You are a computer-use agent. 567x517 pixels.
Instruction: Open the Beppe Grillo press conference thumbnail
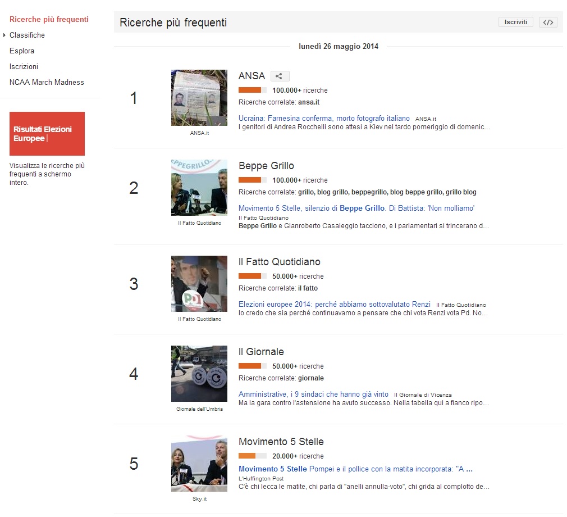pos(199,188)
